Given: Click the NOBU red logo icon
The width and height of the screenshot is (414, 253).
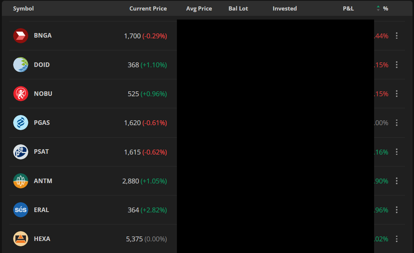Looking at the screenshot, I should tap(21, 94).
